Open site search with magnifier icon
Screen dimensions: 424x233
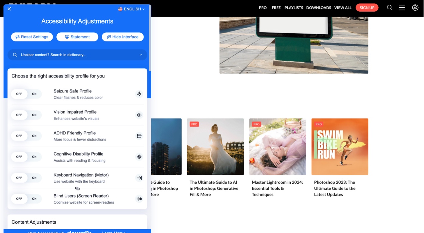tap(389, 7)
